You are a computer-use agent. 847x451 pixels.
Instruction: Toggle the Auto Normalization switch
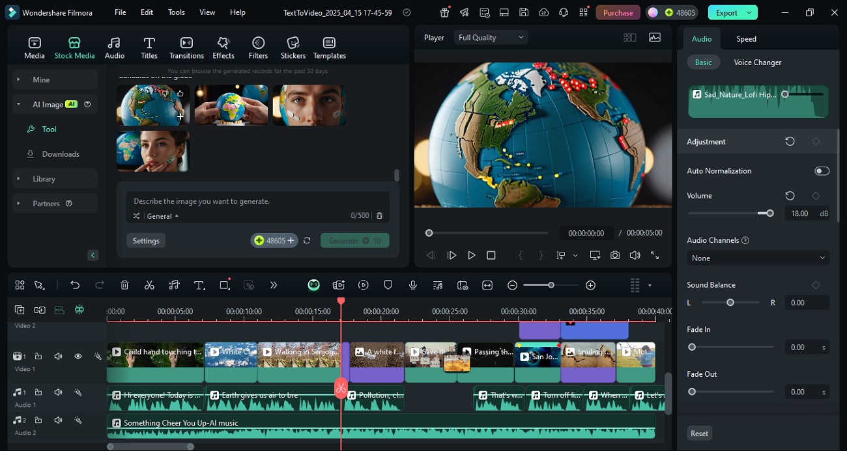click(x=822, y=171)
